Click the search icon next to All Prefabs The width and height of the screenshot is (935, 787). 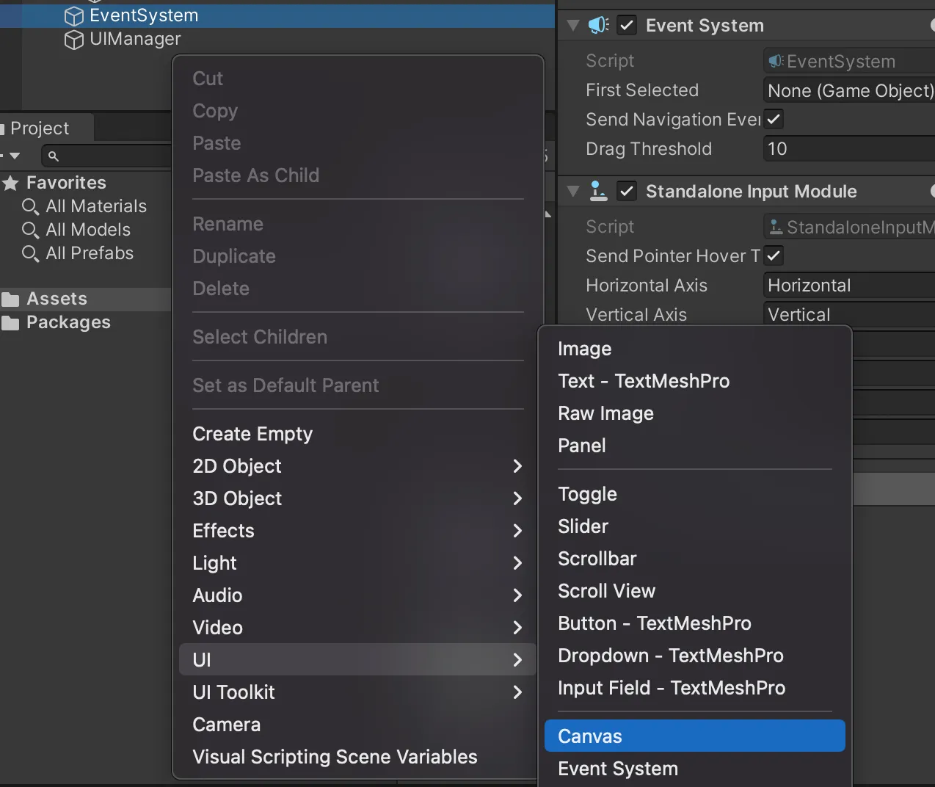pyautogui.click(x=31, y=253)
